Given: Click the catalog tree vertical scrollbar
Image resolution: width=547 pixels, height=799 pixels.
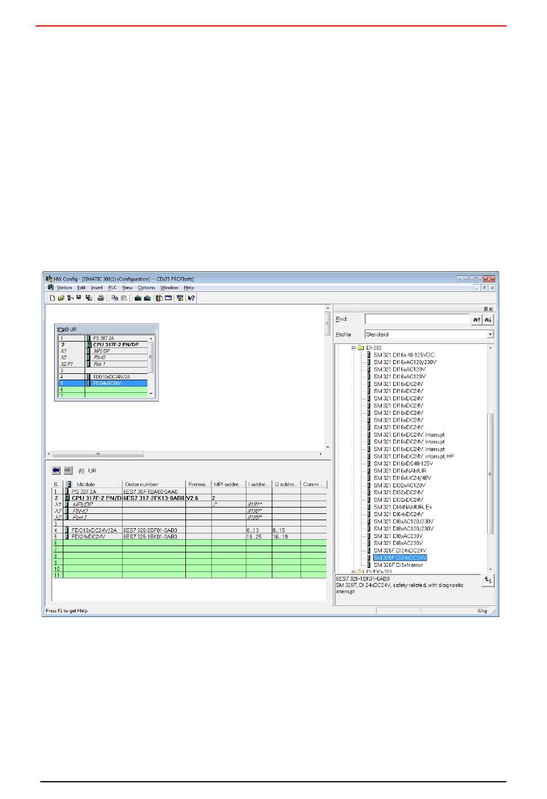Looking at the screenshot, I should click(491, 459).
